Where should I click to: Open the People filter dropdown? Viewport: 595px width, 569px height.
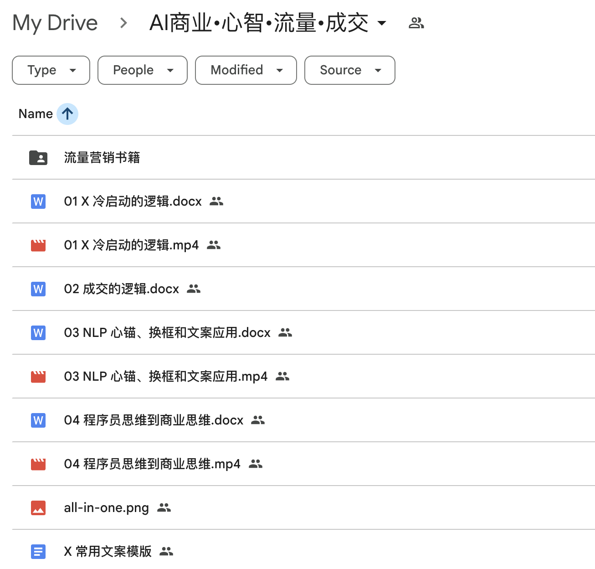(x=142, y=70)
